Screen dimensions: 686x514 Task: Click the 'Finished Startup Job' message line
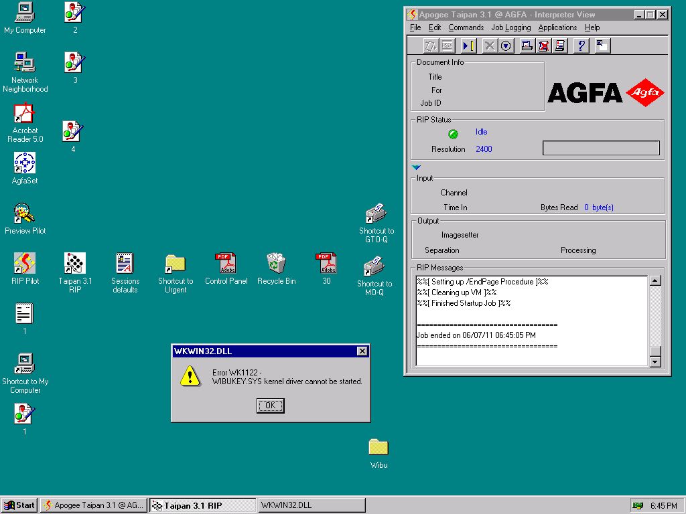[464, 303]
